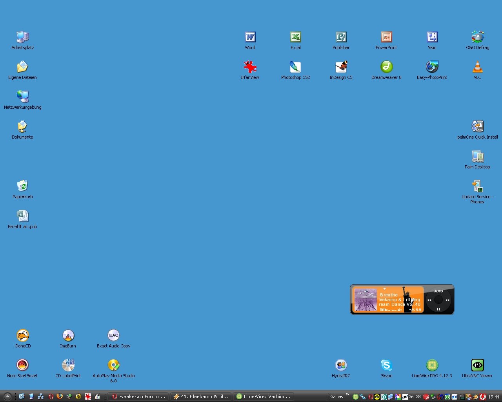This screenshot has height=402, width=502.
Task: Click the Nero StartSmart icon
Action: coord(22,365)
